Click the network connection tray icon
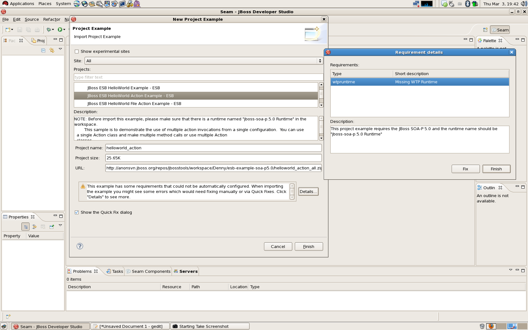This screenshot has height=330, width=528. click(x=416, y=4)
